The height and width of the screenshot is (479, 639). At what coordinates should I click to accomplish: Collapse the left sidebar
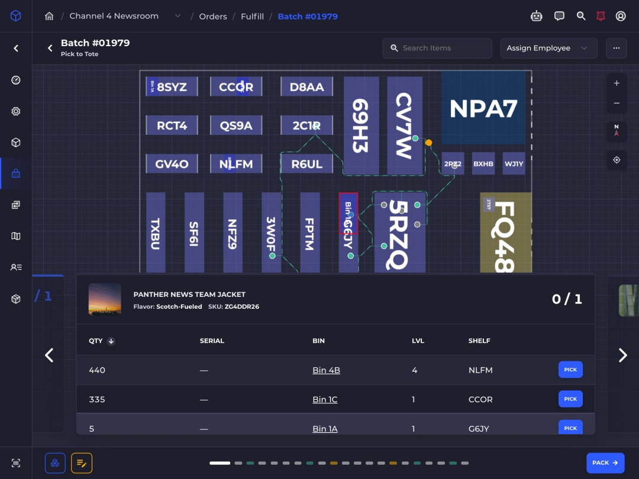pyautogui.click(x=16, y=48)
